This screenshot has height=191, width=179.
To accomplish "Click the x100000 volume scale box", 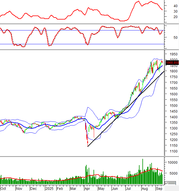I will (x=171, y=183).
